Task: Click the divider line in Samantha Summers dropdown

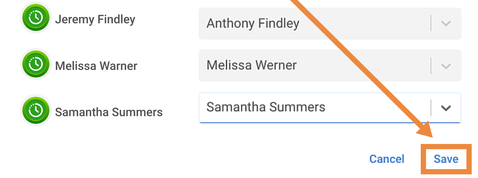Action: (x=431, y=107)
